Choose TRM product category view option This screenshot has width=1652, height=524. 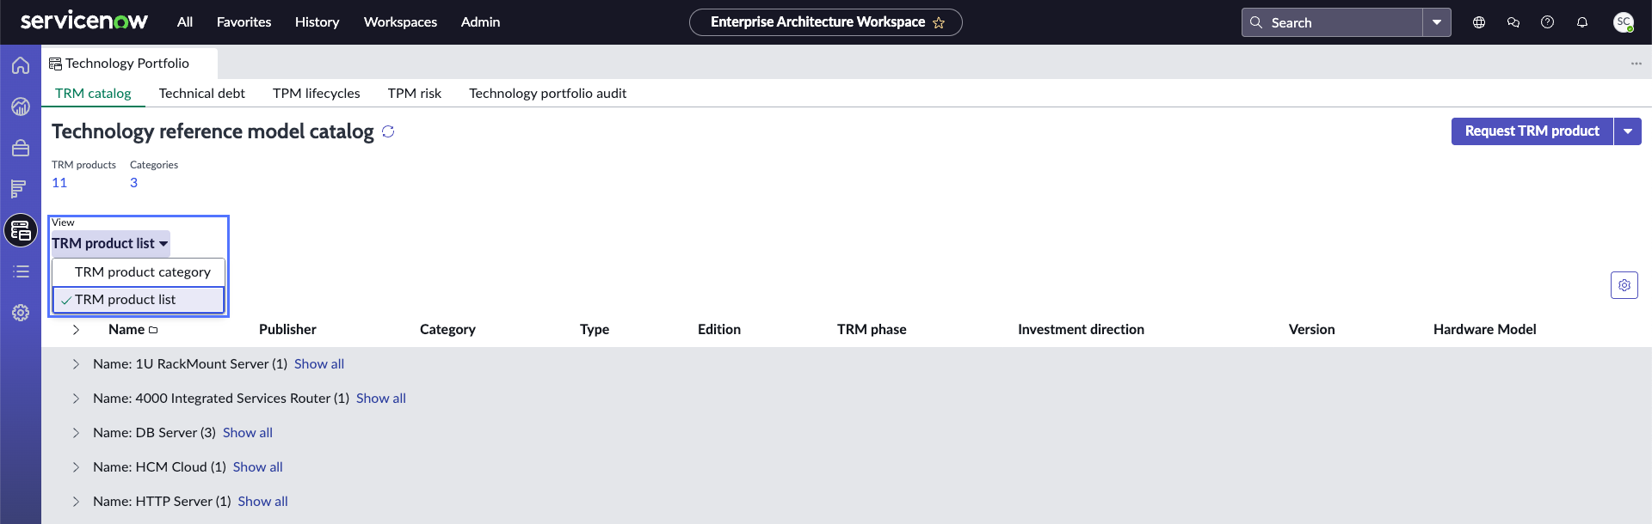click(x=139, y=272)
